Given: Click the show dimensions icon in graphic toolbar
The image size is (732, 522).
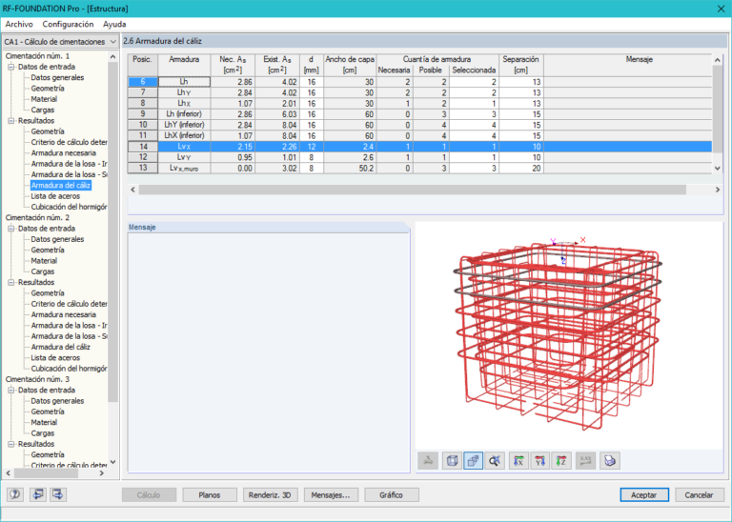Looking at the screenshot, I should [x=428, y=461].
